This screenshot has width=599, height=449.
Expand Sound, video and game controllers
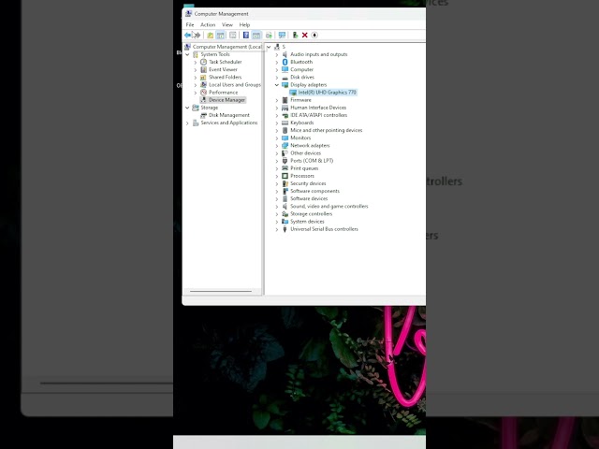(x=277, y=206)
